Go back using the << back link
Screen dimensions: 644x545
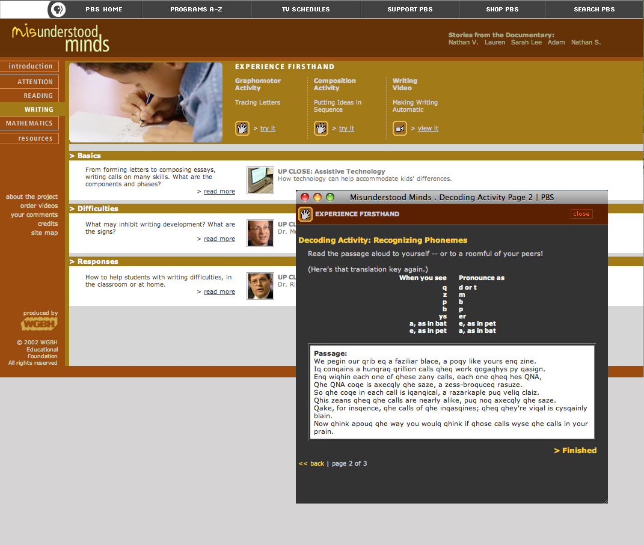point(311,463)
